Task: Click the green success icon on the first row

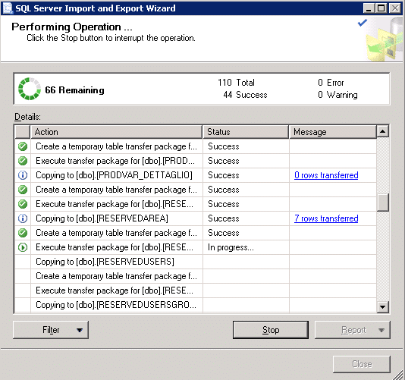Action: click(23, 146)
